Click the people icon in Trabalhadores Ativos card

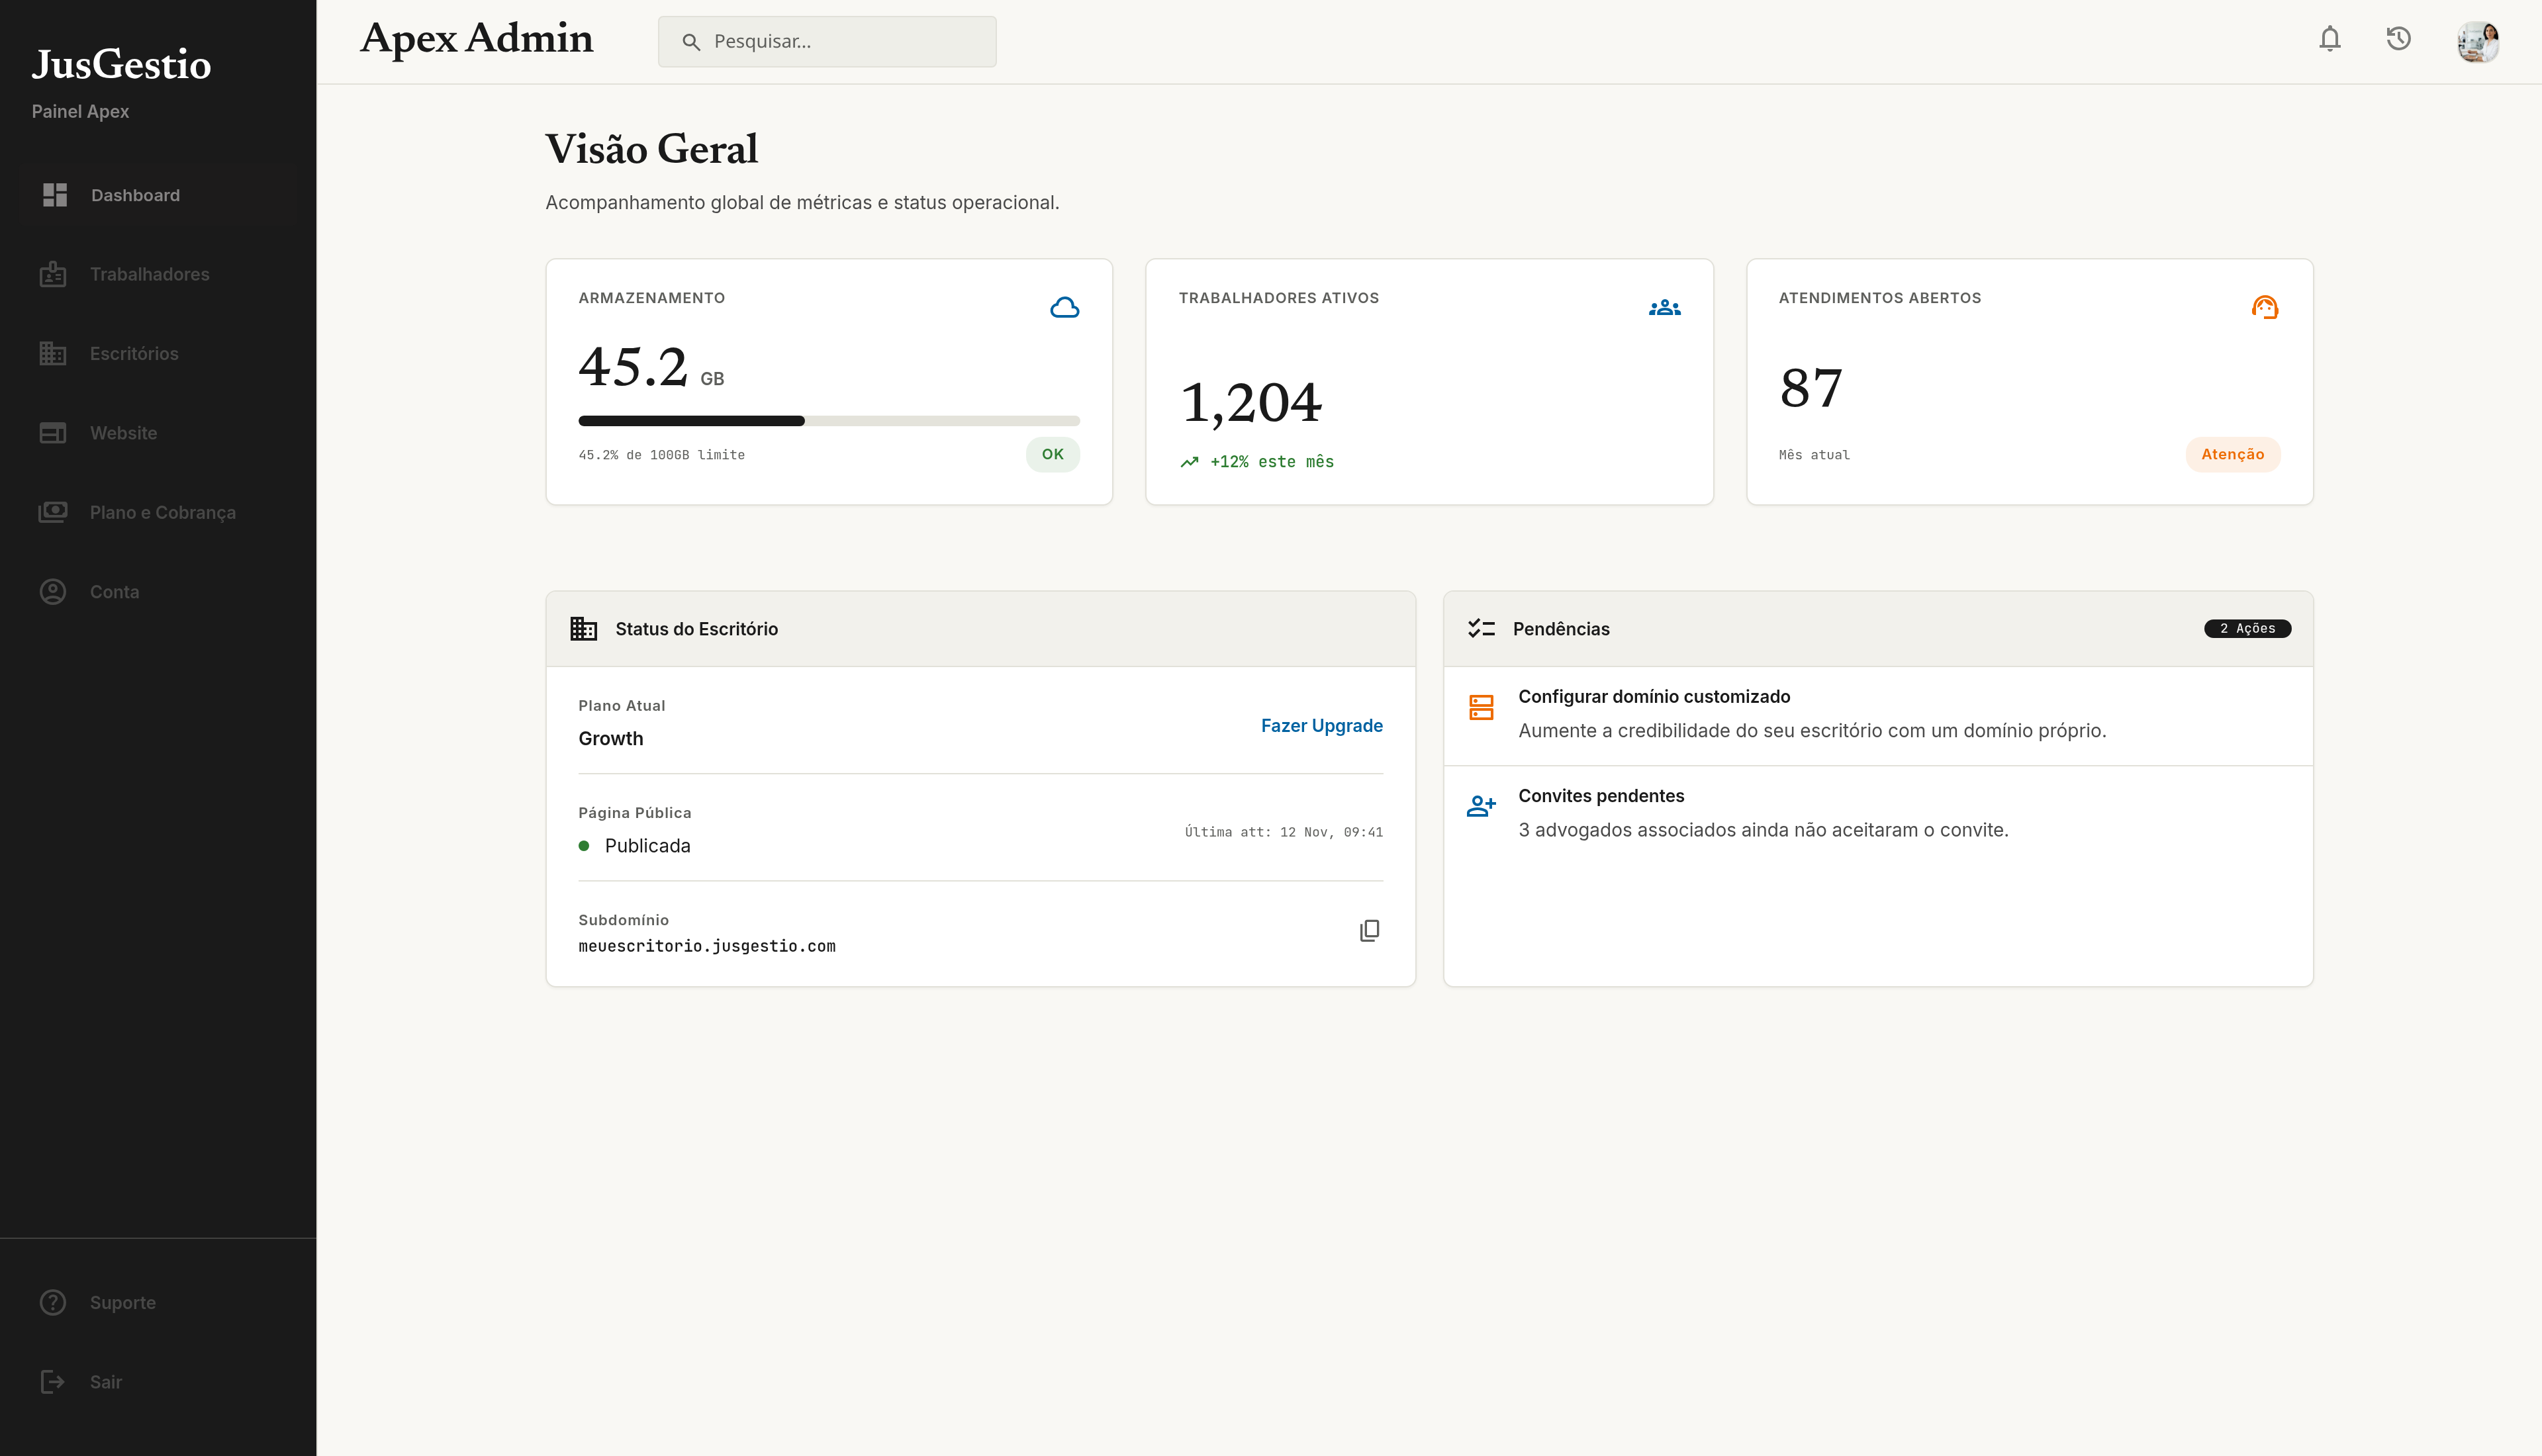1664,308
